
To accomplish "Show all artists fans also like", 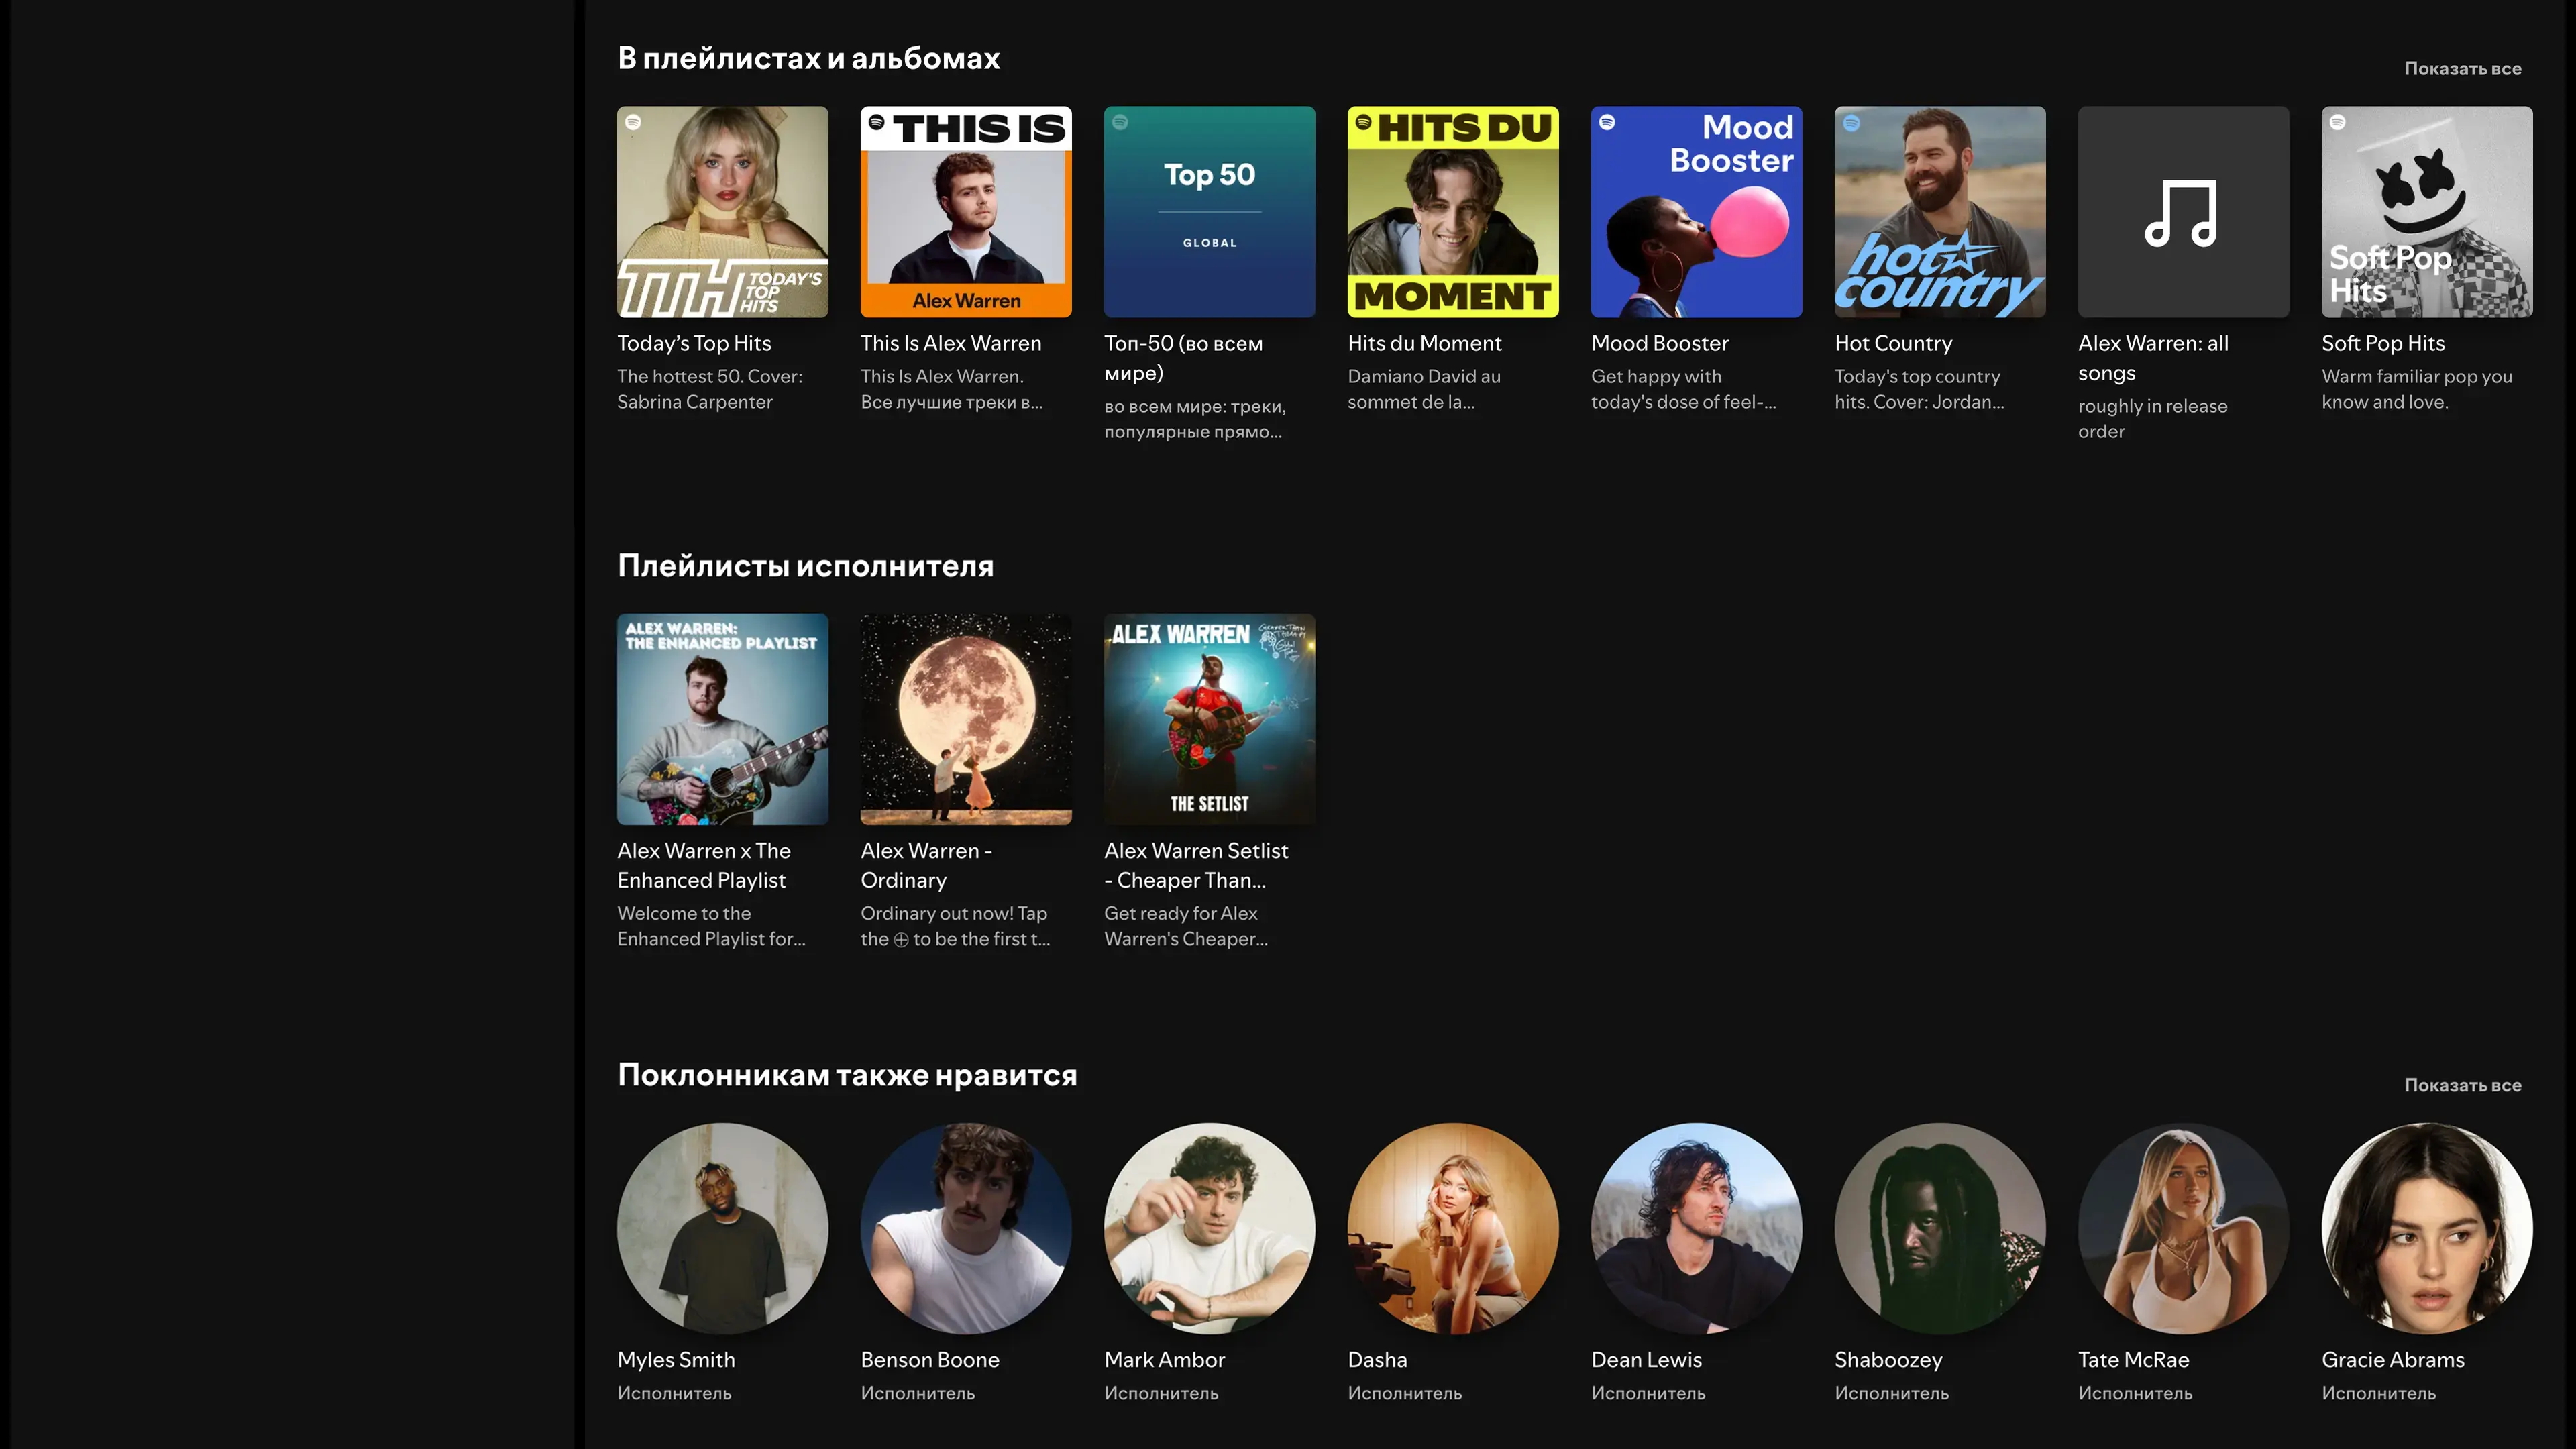I will coord(2462,1085).
